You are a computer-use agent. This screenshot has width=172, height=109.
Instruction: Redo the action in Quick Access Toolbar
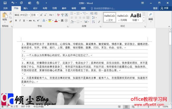21,3
